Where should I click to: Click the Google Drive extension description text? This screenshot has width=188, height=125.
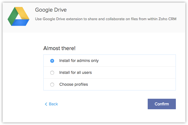click(x=105, y=19)
